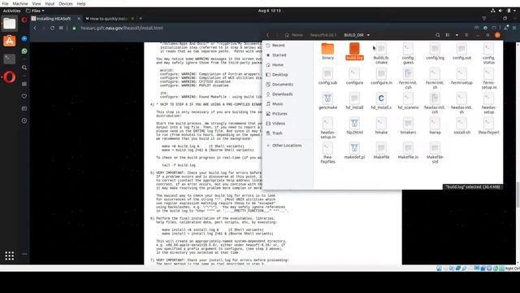Select the config.status file
Viewport: 520px width, 293px height.
point(488,54)
